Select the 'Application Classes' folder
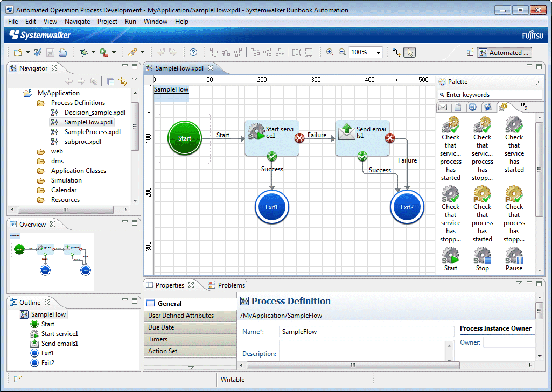 72,171
